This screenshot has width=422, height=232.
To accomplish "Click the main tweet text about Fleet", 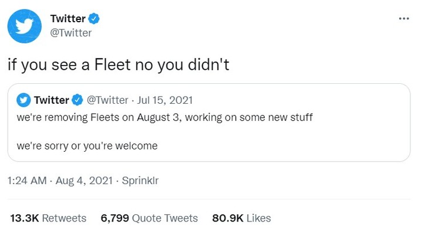I will coord(118,65).
